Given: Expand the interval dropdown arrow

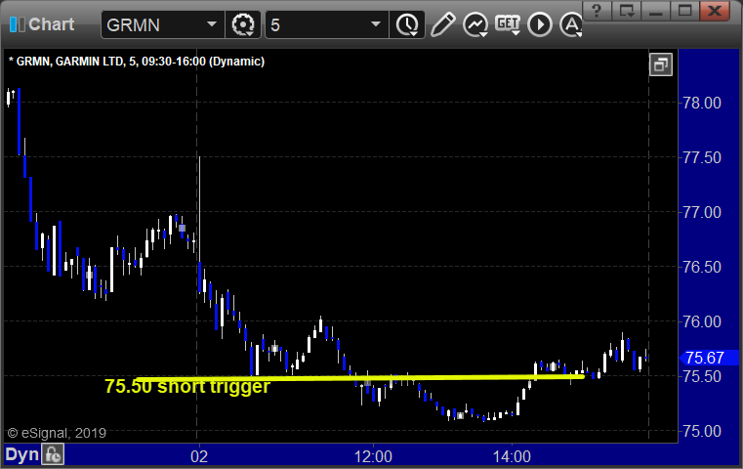Looking at the screenshot, I should [x=376, y=24].
